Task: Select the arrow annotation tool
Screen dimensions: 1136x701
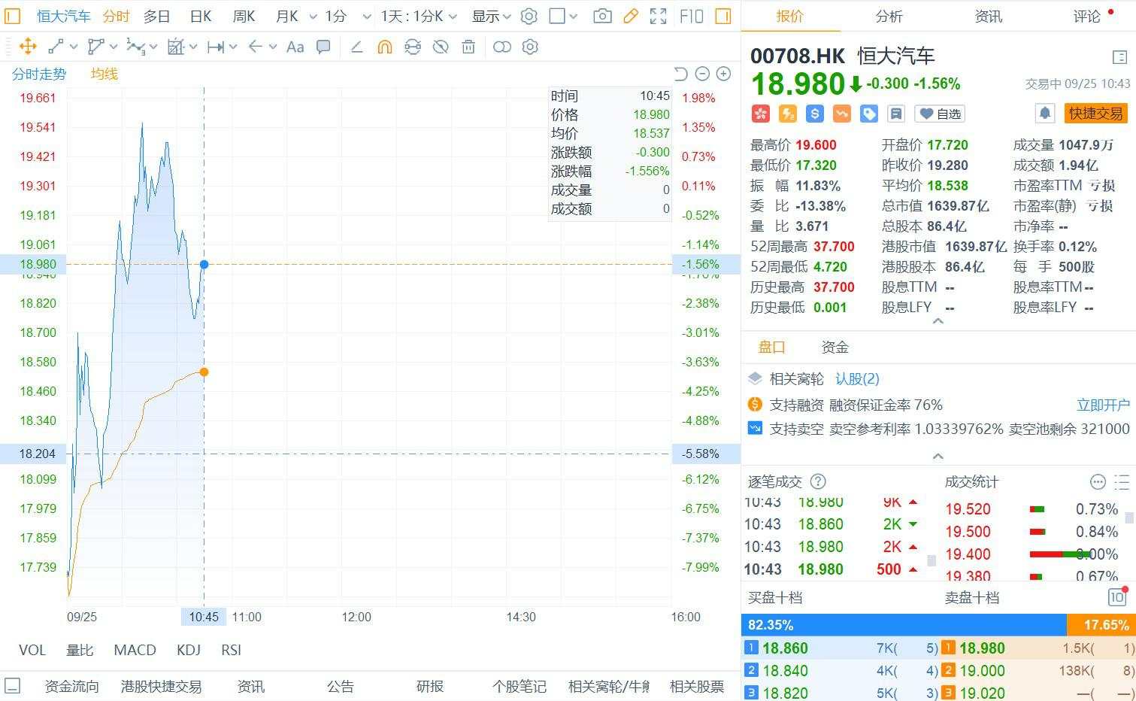Action: [x=256, y=47]
